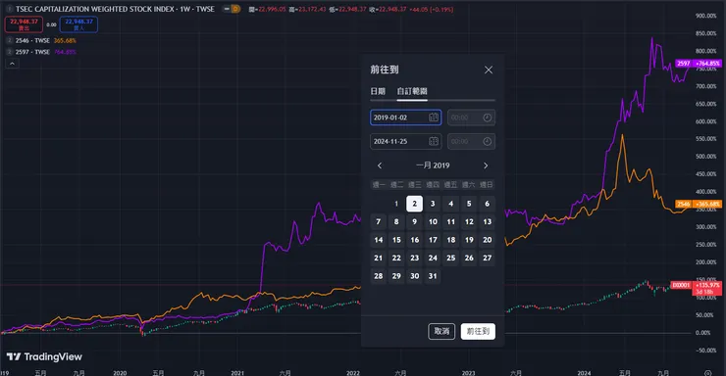Image resolution: width=726 pixels, height=376 pixels.
Task: Select day 2 in the calendar
Action: tap(414, 204)
